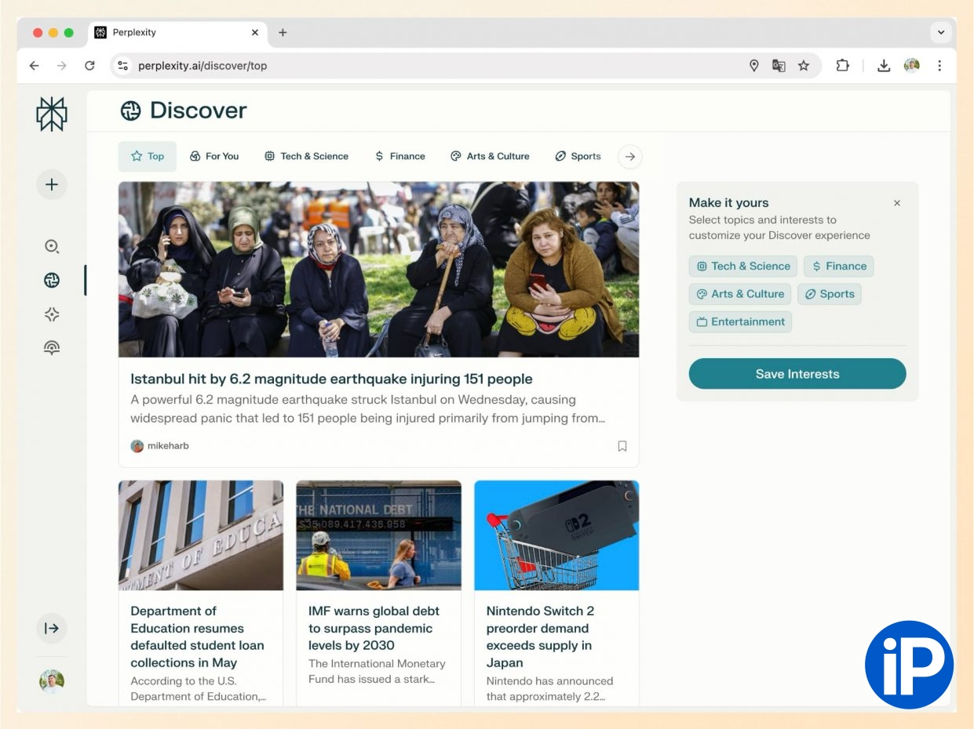Viewport: 974px width, 729px height.
Task: Switch to Tech & Science tab
Action: (306, 156)
